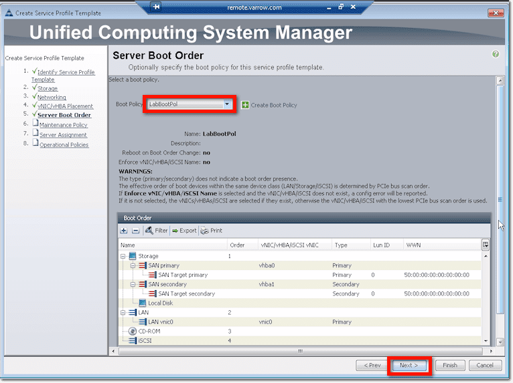Click the Create Boot Policy link
The width and height of the screenshot is (513, 383).
point(274,105)
